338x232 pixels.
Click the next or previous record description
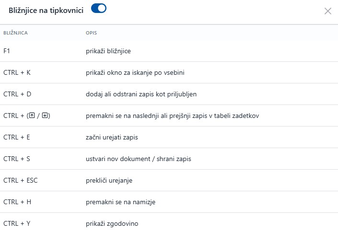click(x=172, y=116)
